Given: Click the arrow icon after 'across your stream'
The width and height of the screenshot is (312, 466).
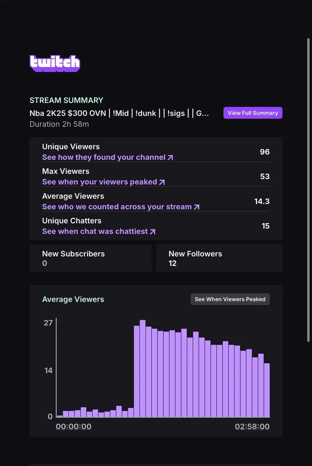Looking at the screenshot, I should click(x=197, y=207).
